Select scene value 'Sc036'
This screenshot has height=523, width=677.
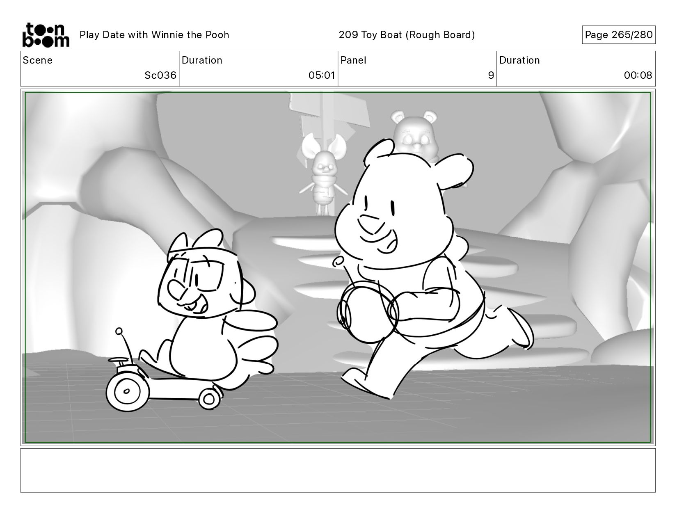(160, 75)
